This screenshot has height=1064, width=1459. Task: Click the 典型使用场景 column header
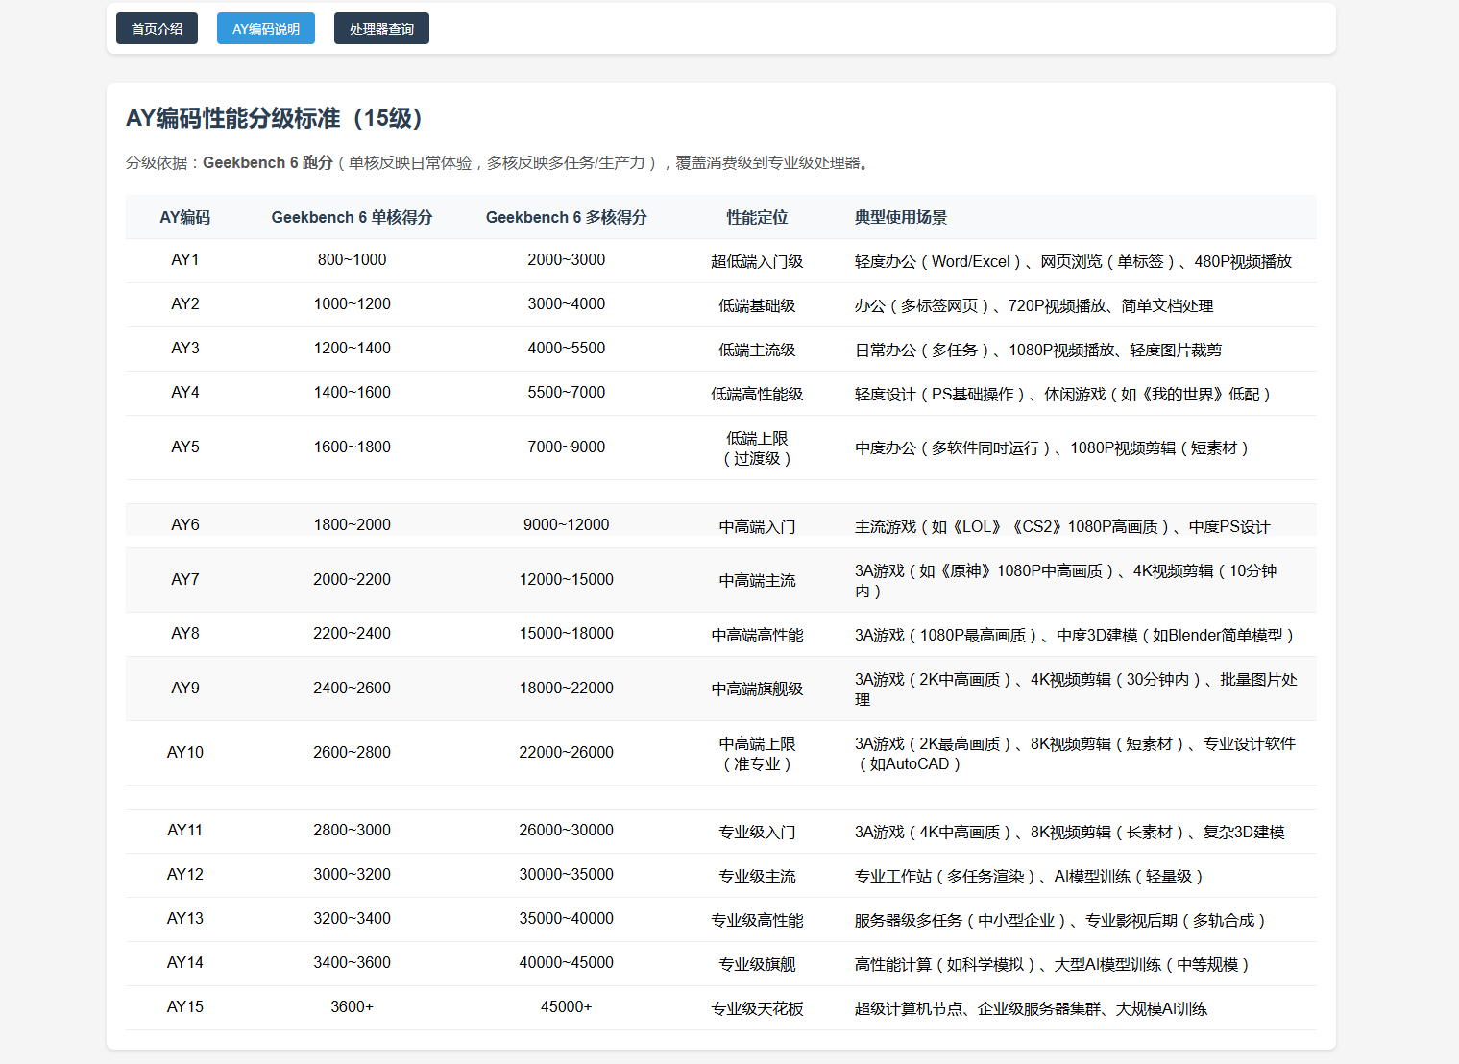900,218
